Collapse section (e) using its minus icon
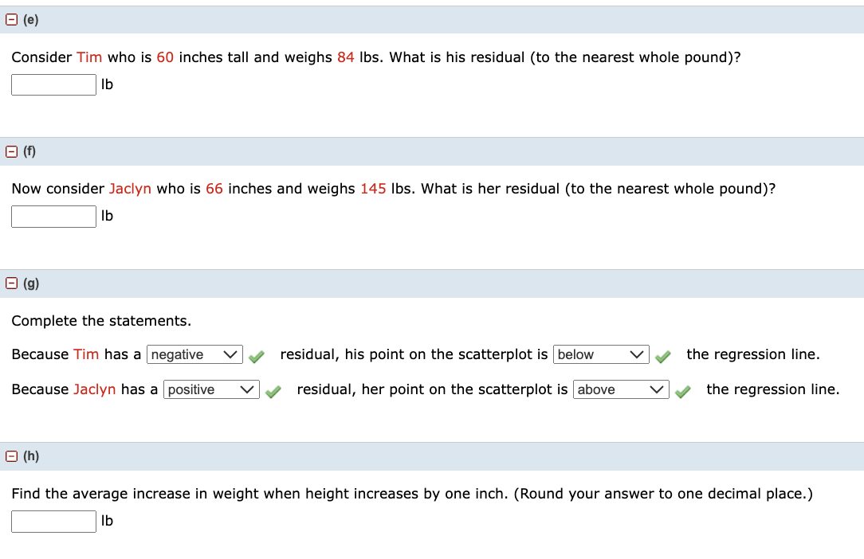864x559 pixels. coord(10,18)
